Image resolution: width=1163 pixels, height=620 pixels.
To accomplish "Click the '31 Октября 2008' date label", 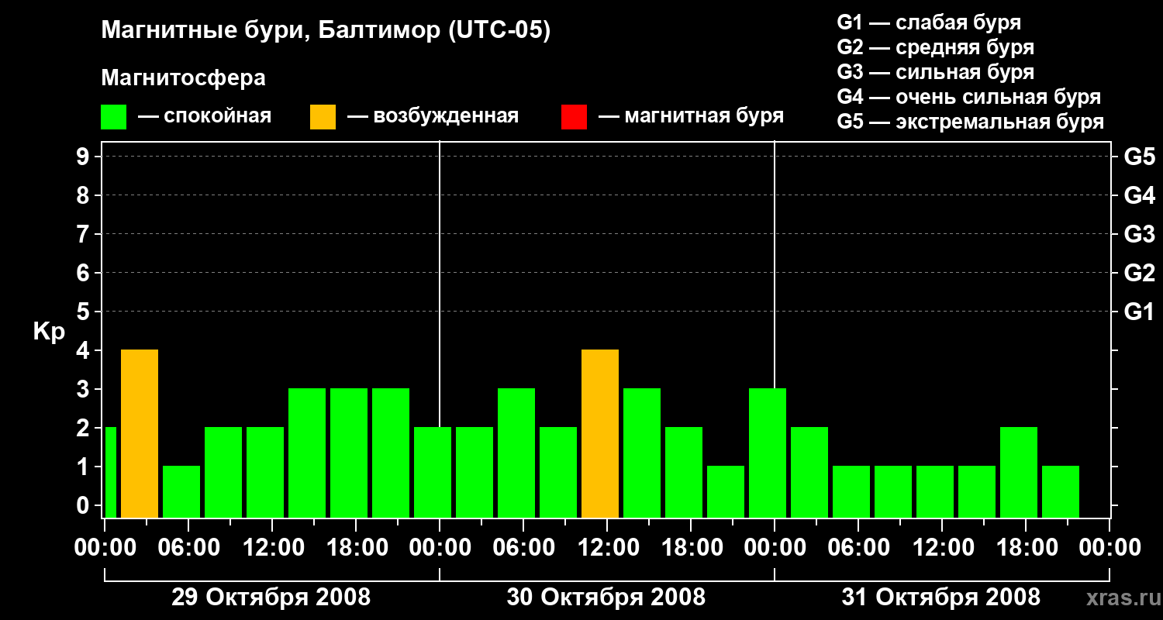I will 941,598.
